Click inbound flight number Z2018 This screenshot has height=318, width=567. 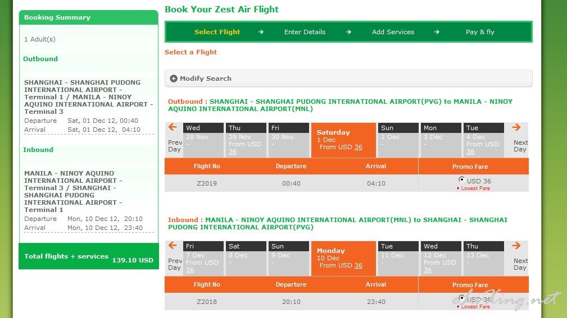coord(207,302)
